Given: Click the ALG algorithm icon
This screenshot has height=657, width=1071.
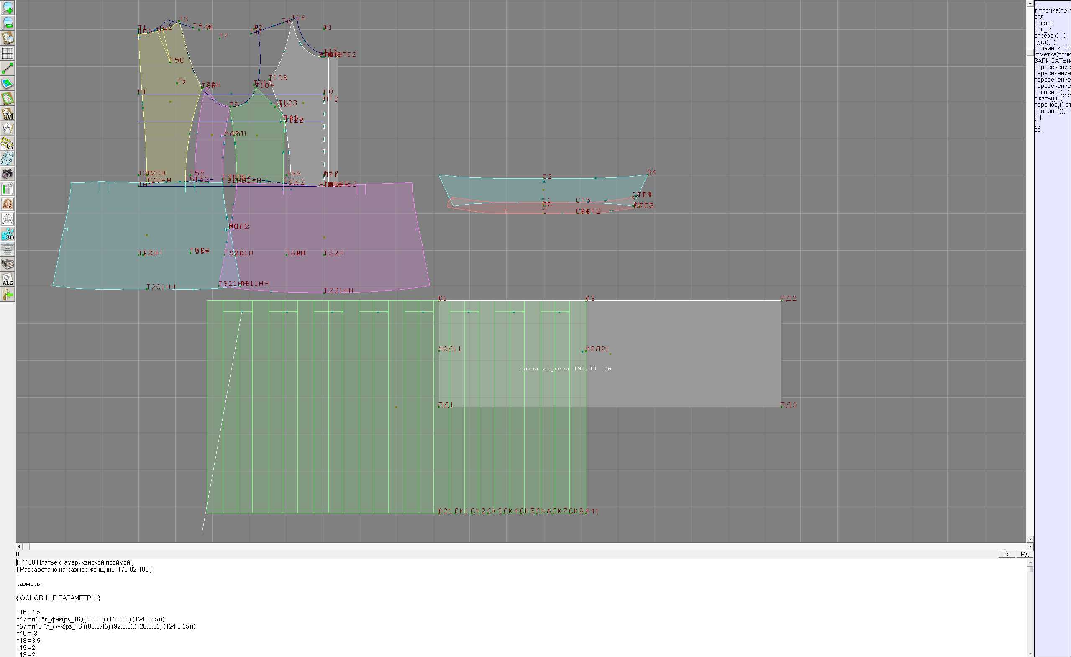Looking at the screenshot, I should point(8,279).
